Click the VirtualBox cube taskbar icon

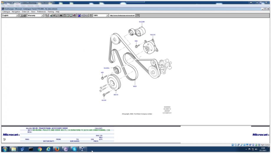click(x=83, y=149)
